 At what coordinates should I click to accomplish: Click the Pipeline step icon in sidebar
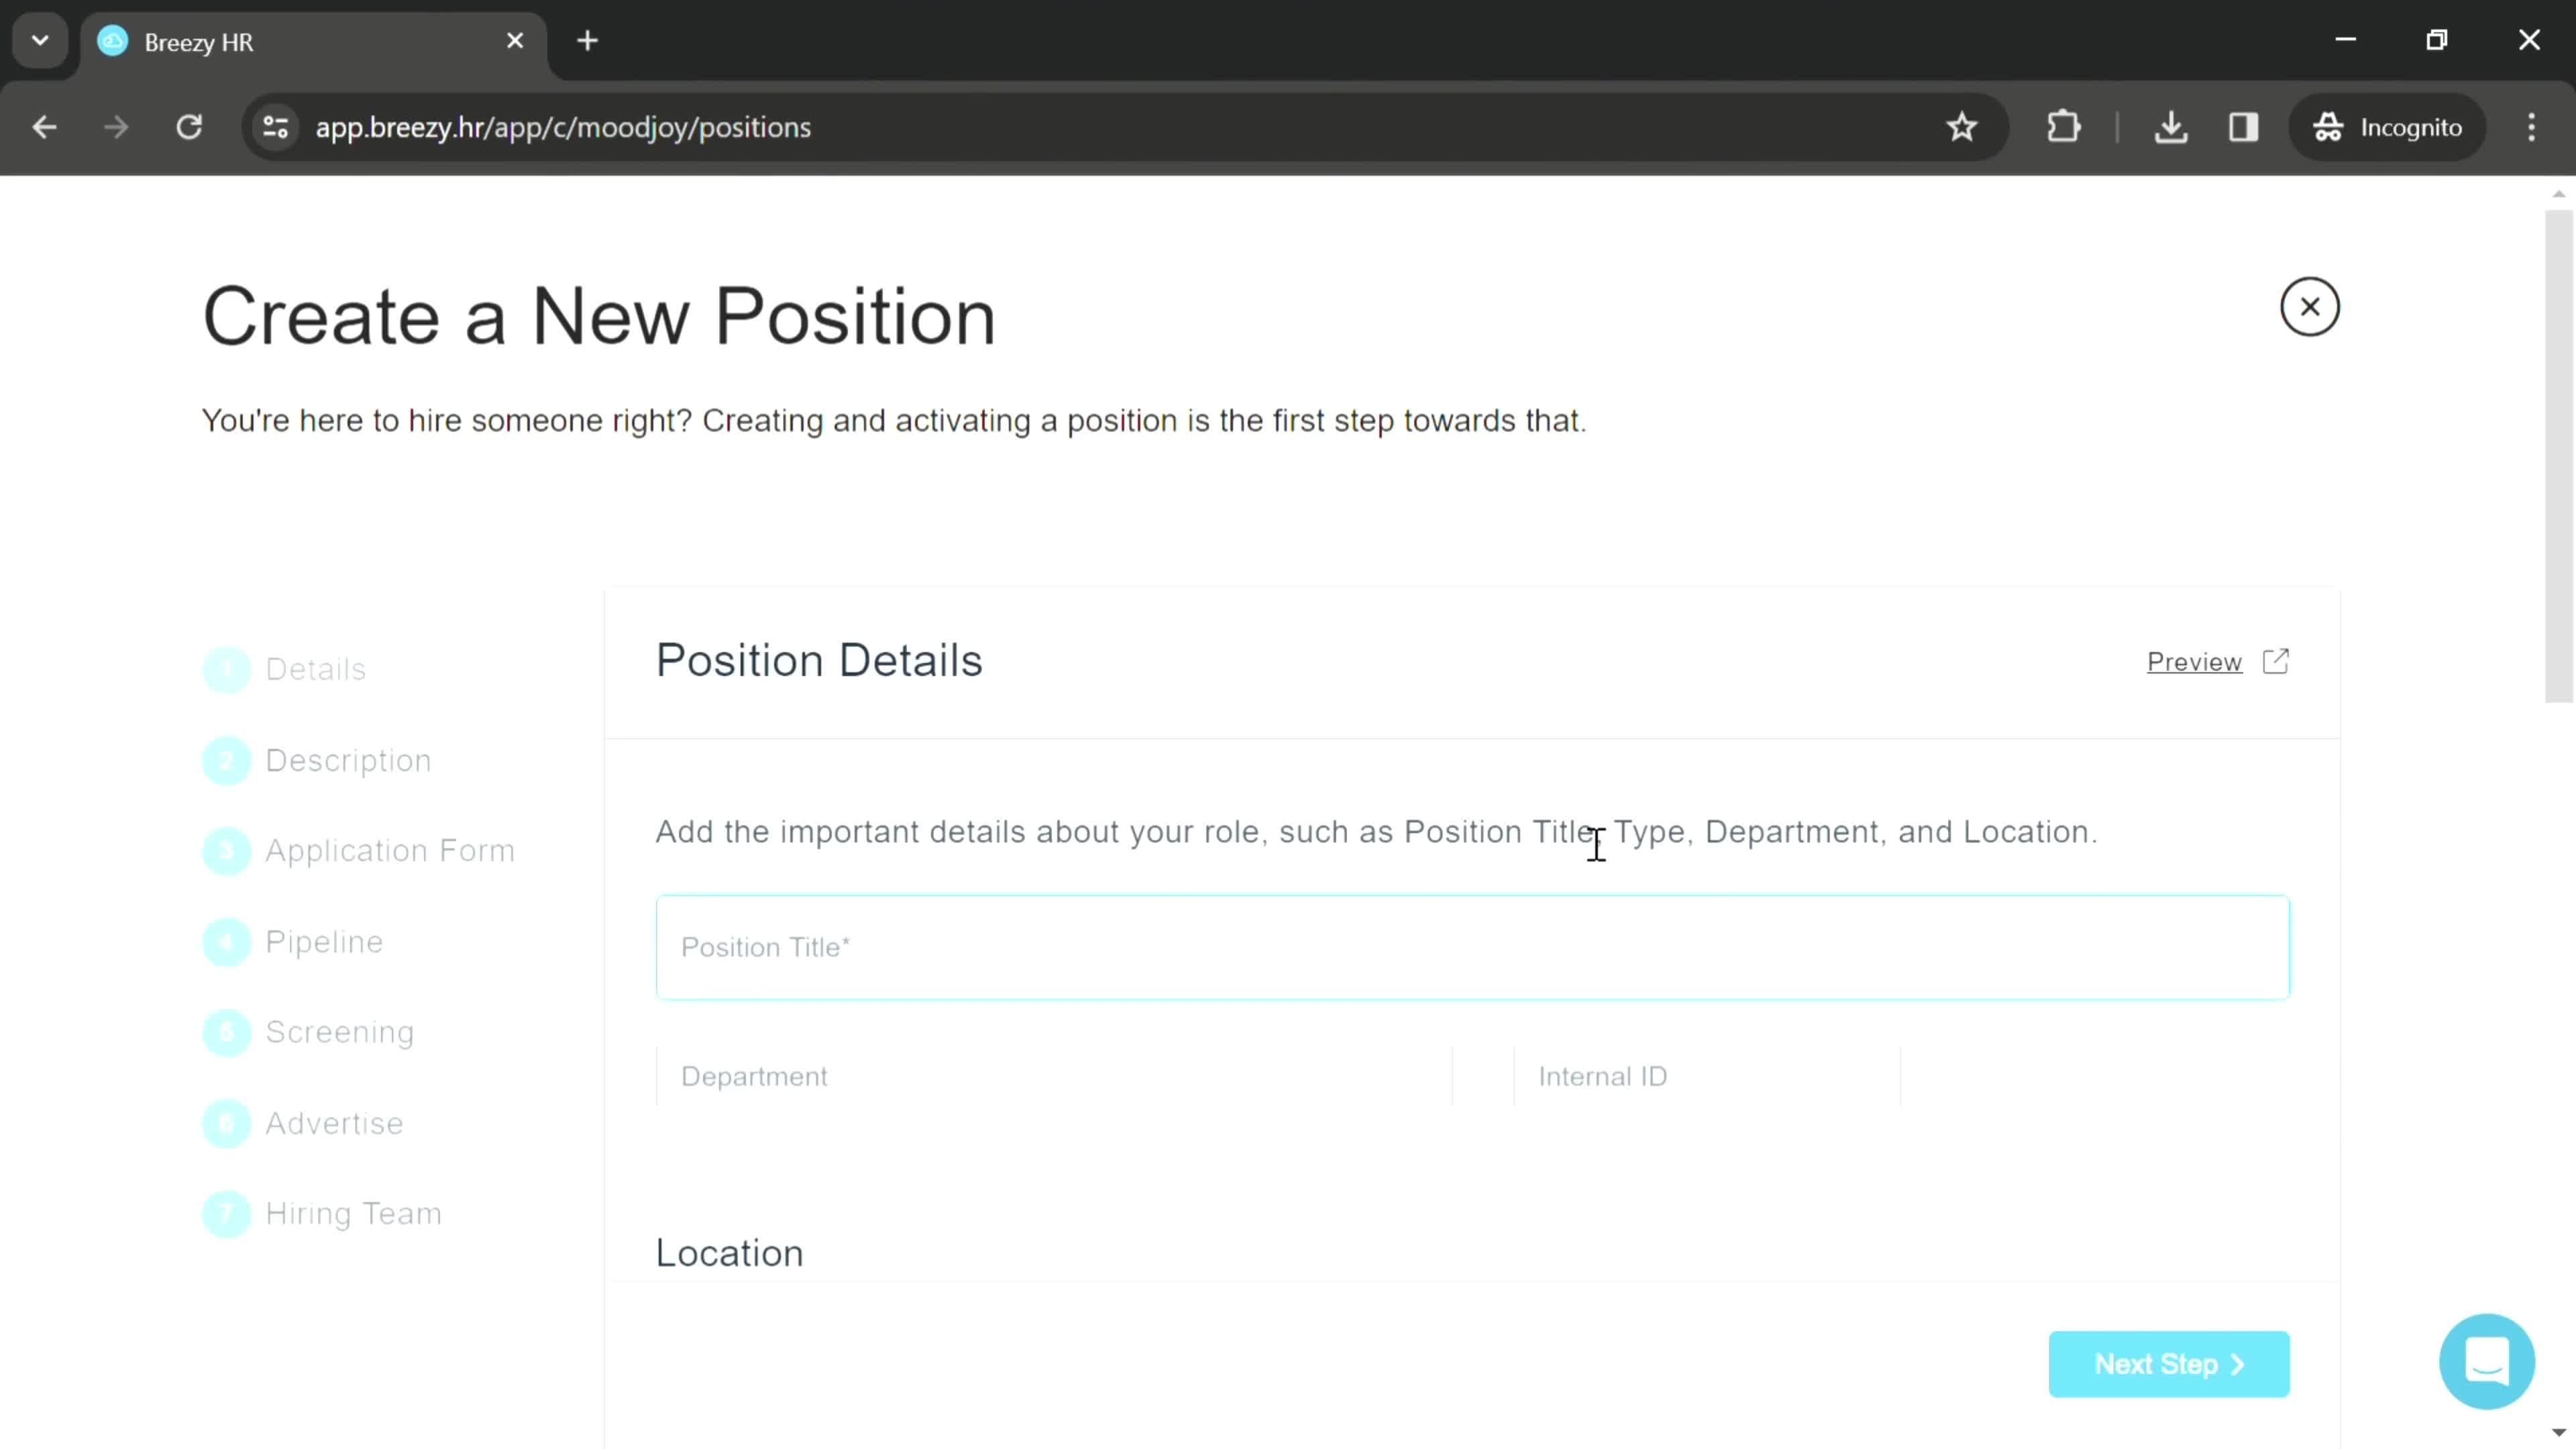[x=227, y=938]
